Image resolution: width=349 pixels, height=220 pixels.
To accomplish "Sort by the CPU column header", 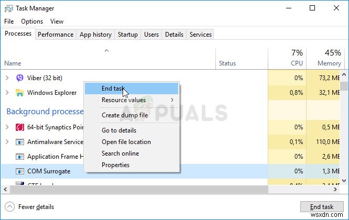I will tap(287, 58).
